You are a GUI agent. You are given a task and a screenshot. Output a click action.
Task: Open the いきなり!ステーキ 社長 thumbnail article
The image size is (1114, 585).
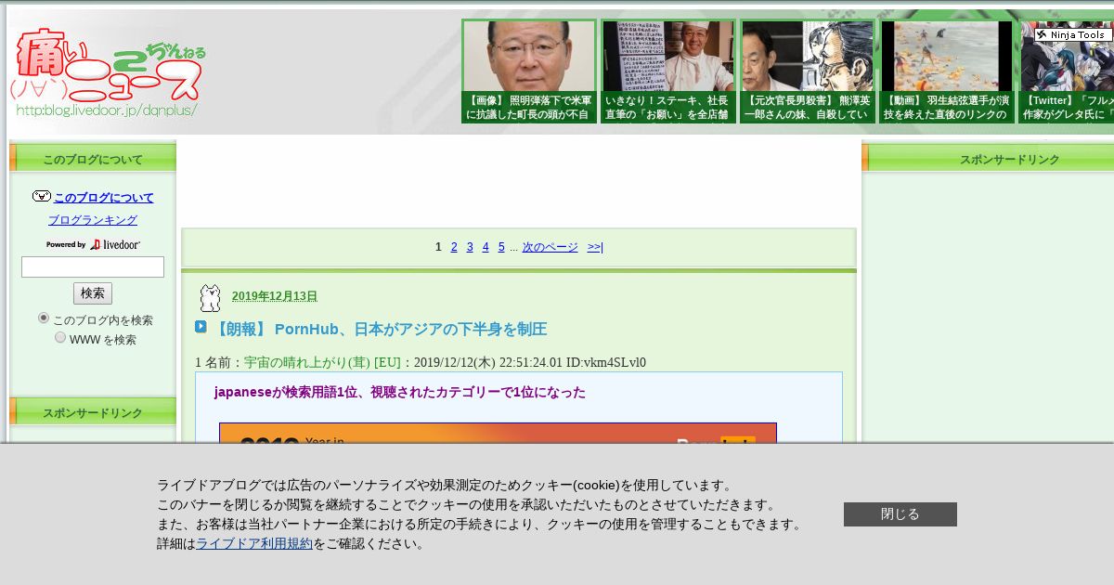(668, 71)
